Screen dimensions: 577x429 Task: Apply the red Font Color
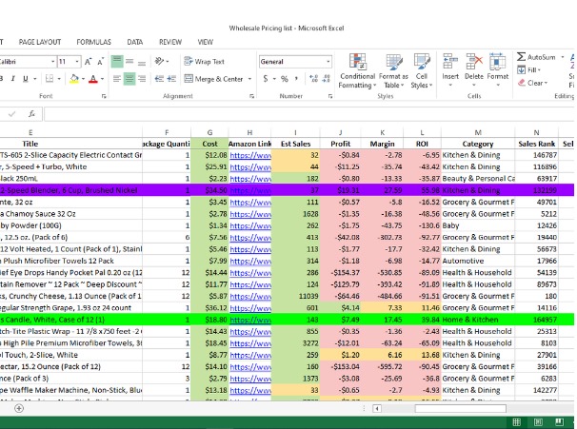[93, 78]
